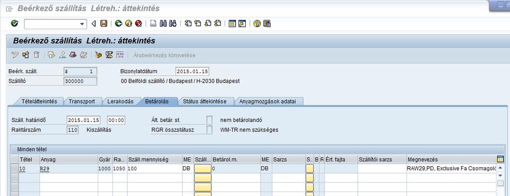This screenshot has height=196, width=510.
Task: Click the green Enter checkmark icon
Action: point(14,23)
